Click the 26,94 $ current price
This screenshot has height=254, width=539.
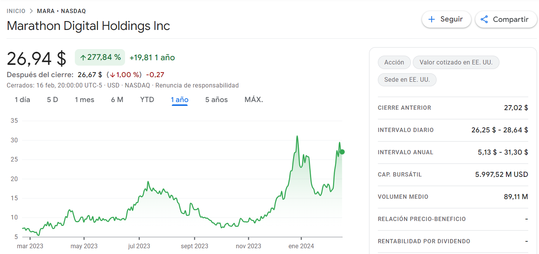pyautogui.click(x=36, y=58)
